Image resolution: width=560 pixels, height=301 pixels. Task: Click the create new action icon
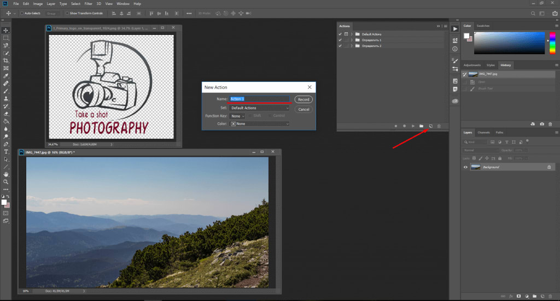(430, 126)
